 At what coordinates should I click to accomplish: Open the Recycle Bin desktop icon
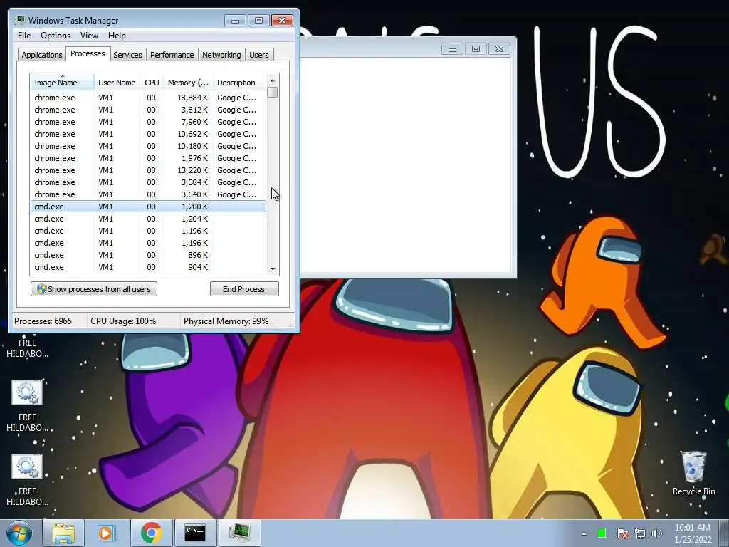693,473
